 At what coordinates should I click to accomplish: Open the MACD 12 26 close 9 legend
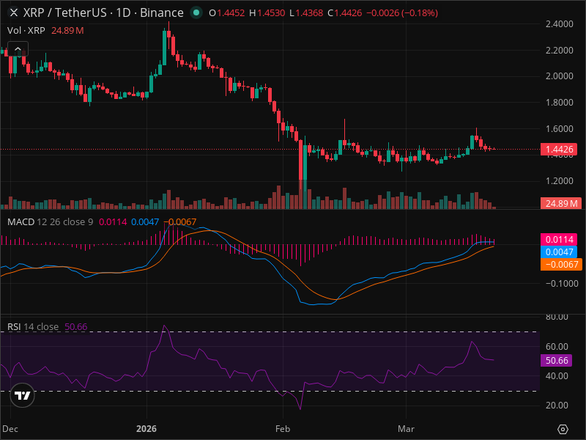(50, 222)
